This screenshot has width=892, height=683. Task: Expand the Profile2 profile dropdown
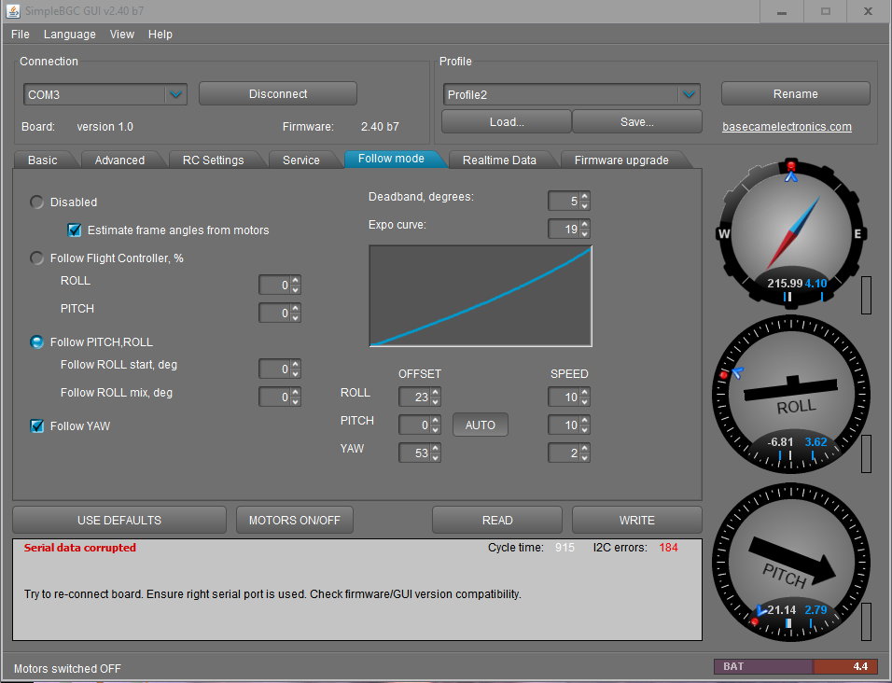point(689,94)
